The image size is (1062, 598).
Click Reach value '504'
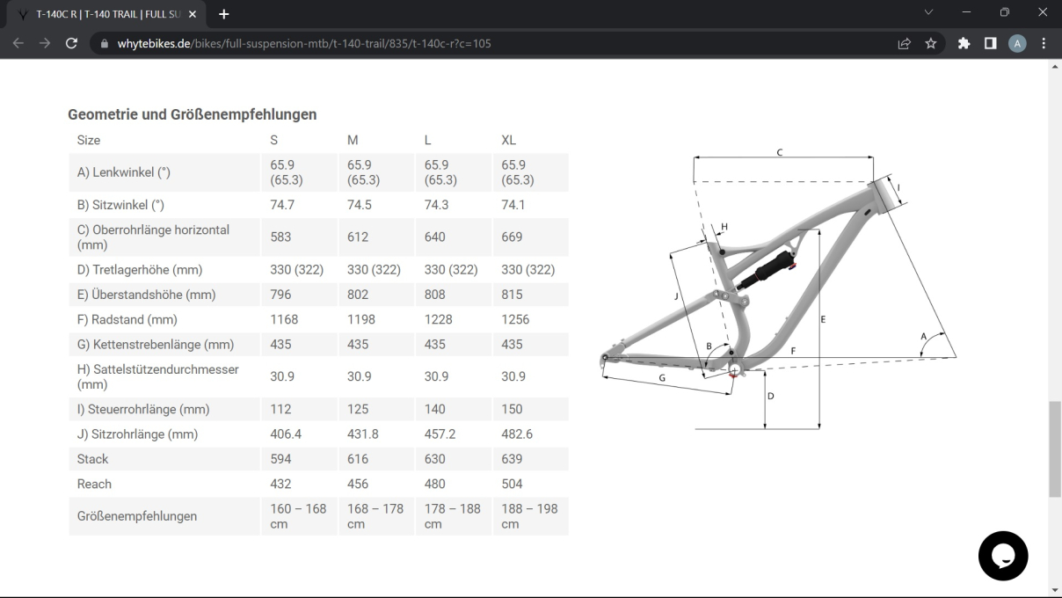(512, 484)
